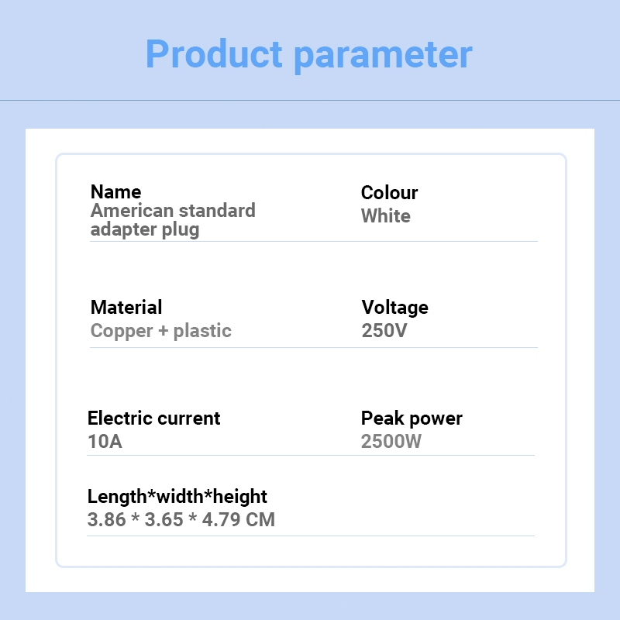Click the Copper + plastic value
This screenshot has height=620, width=620.
(160, 331)
